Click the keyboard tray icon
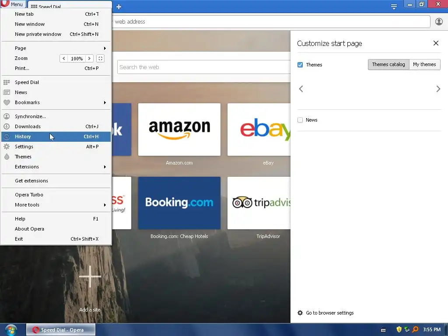This screenshot has height=336, width=448. [383, 330]
